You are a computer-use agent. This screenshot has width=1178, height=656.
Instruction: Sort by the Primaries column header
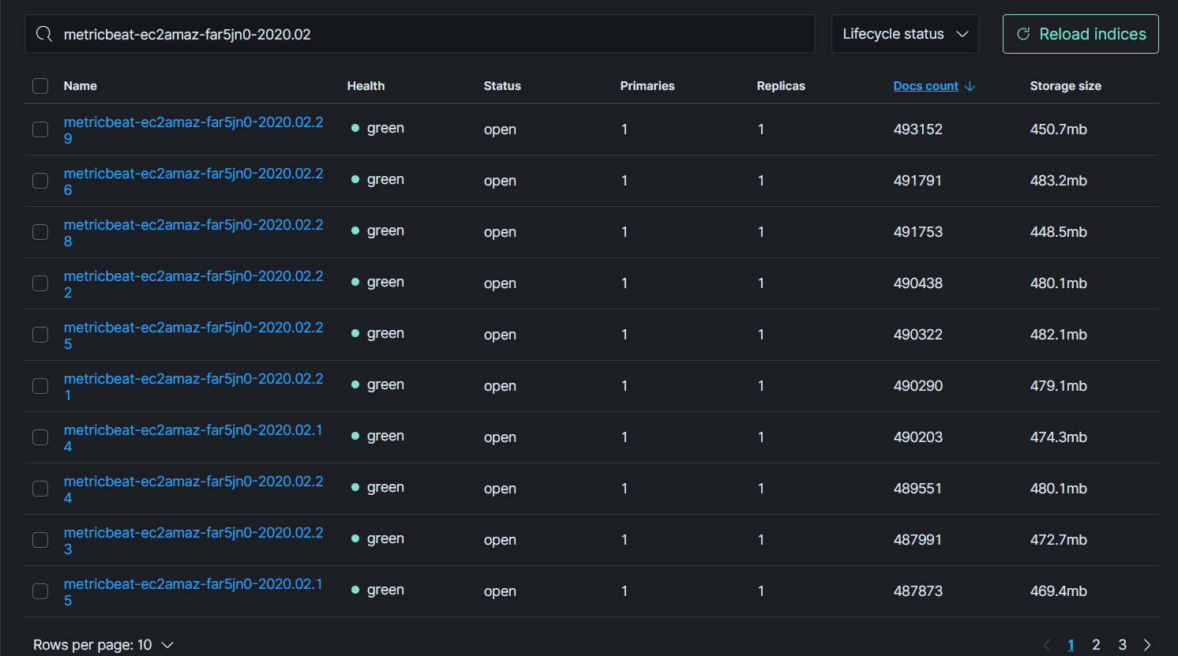click(647, 86)
